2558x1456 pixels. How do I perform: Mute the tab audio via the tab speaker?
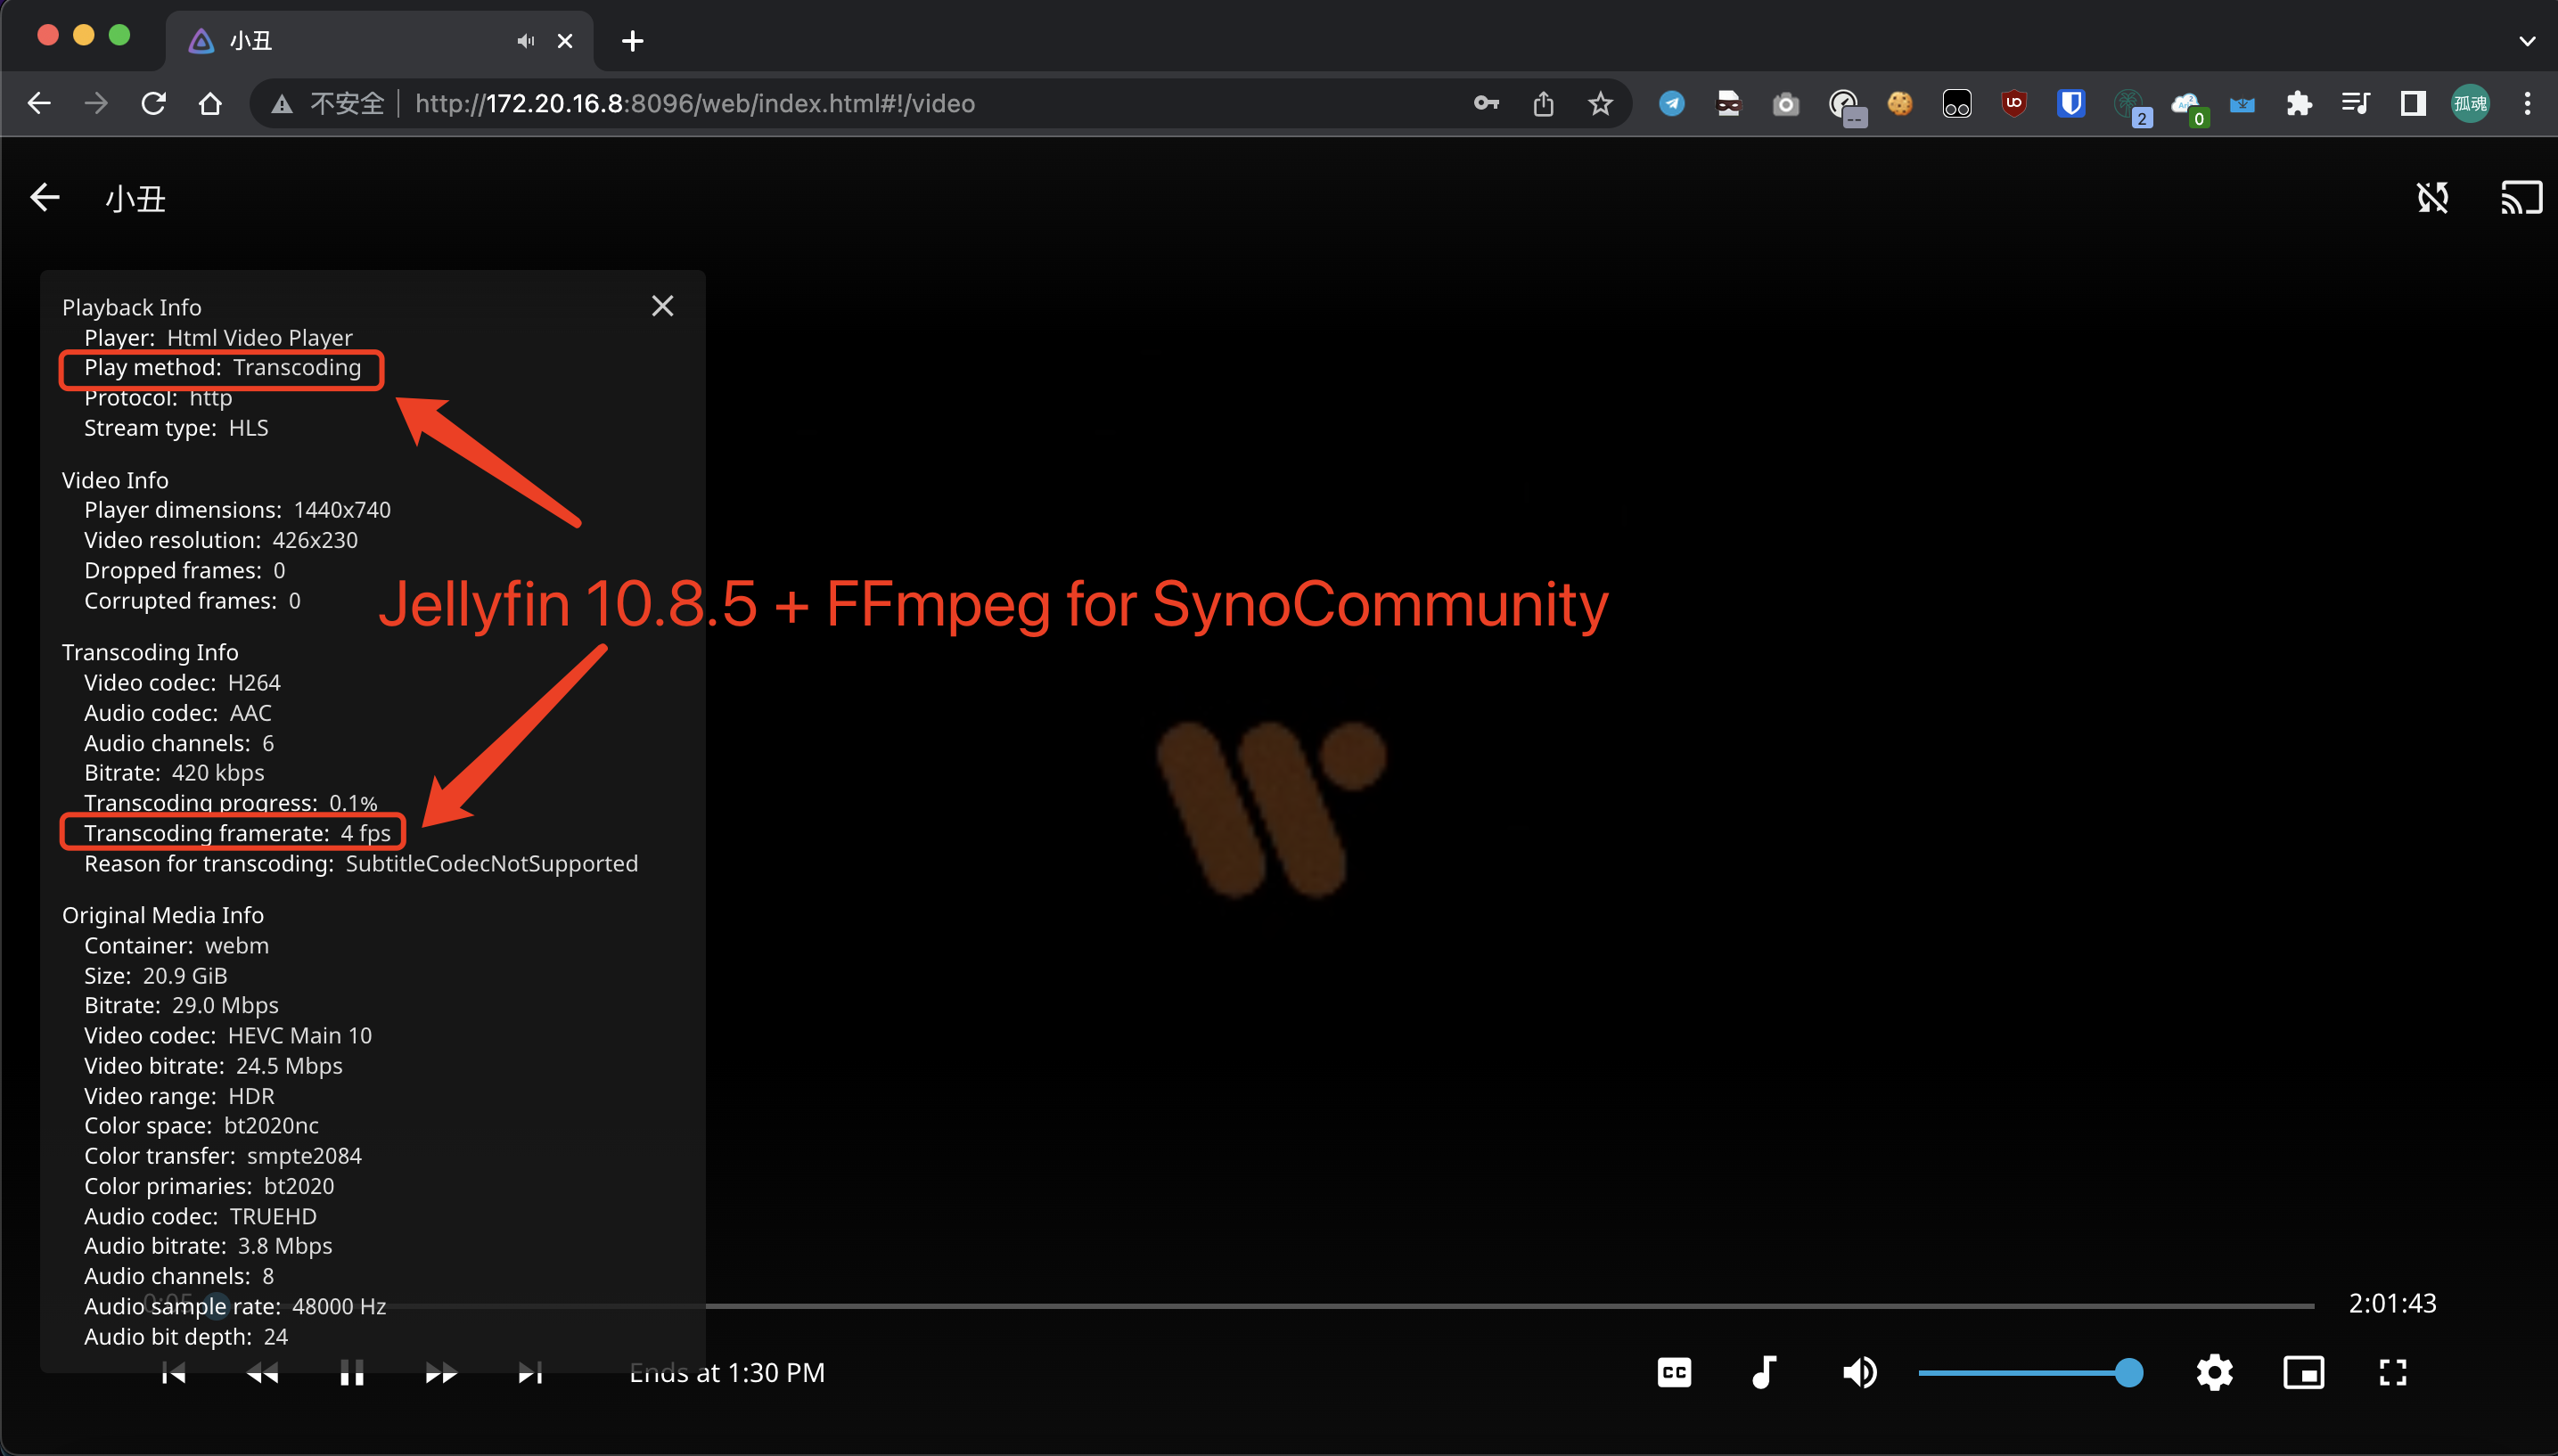[x=525, y=40]
